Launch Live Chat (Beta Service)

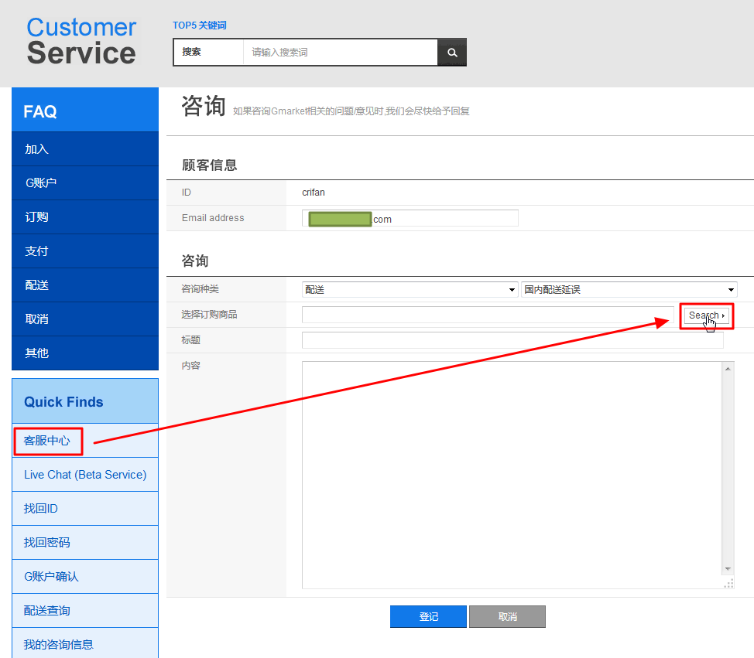[85, 475]
